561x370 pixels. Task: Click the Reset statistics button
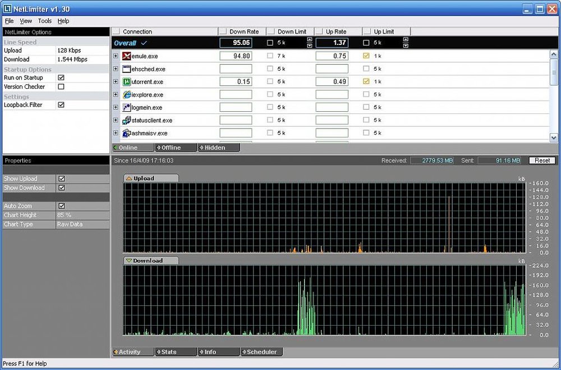click(x=542, y=161)
